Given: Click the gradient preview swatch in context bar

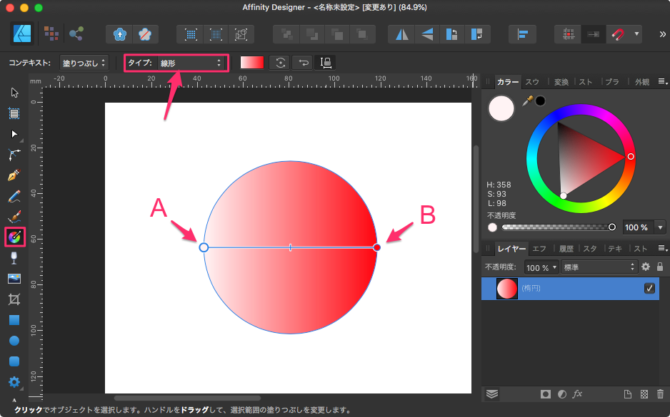Looking at the screenshot, I should point(252,63).
